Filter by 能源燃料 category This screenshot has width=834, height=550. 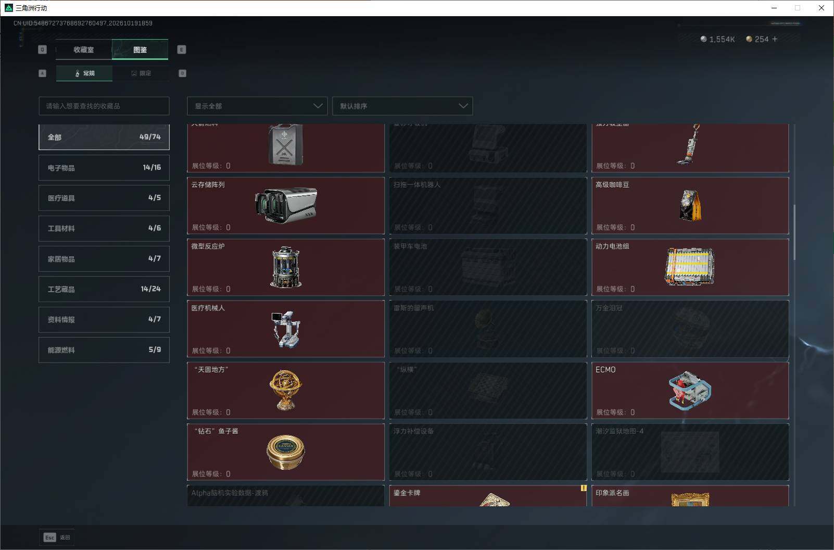coord(104,350)
